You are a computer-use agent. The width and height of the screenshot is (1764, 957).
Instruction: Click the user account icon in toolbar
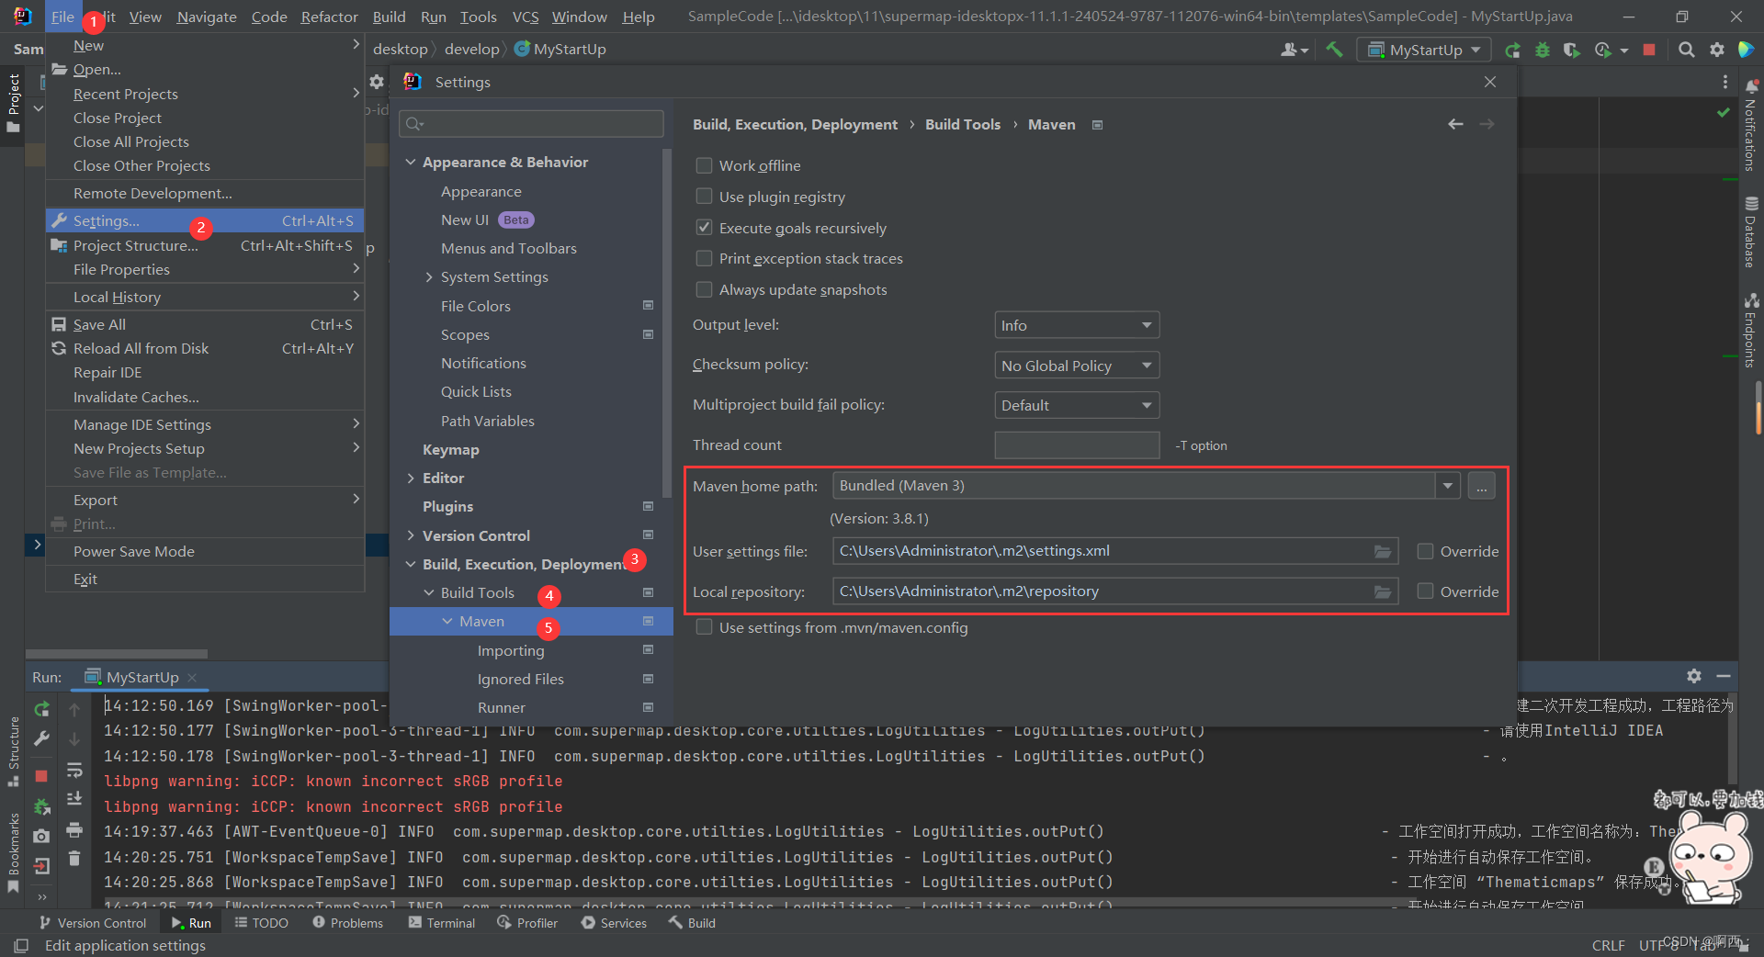tap(1294, 50)
